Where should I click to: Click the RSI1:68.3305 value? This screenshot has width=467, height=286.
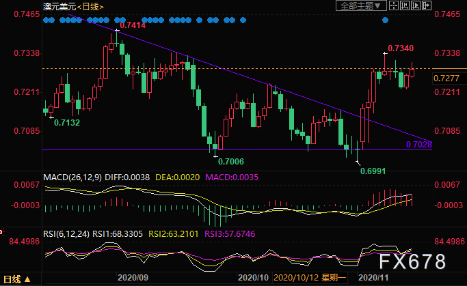pos(118,234)
